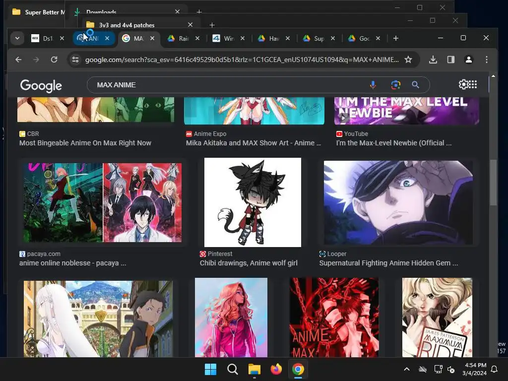Open Google quick settings gear
508x381 pixels.
463,84
